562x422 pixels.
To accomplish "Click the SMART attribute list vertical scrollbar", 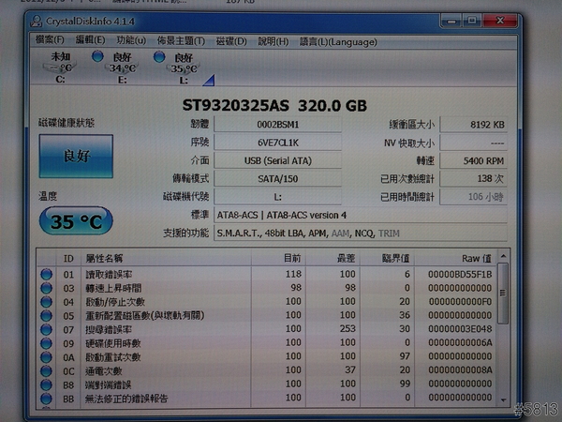I will click(503, 328).
